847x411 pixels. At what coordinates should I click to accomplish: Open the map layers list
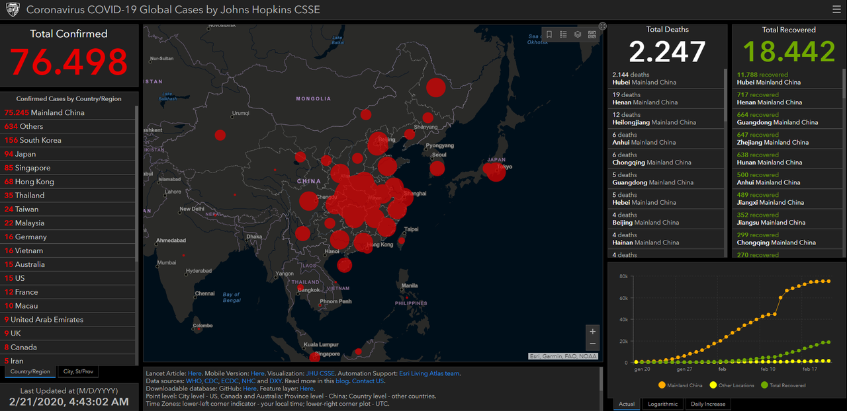click(x=578, y=34)
